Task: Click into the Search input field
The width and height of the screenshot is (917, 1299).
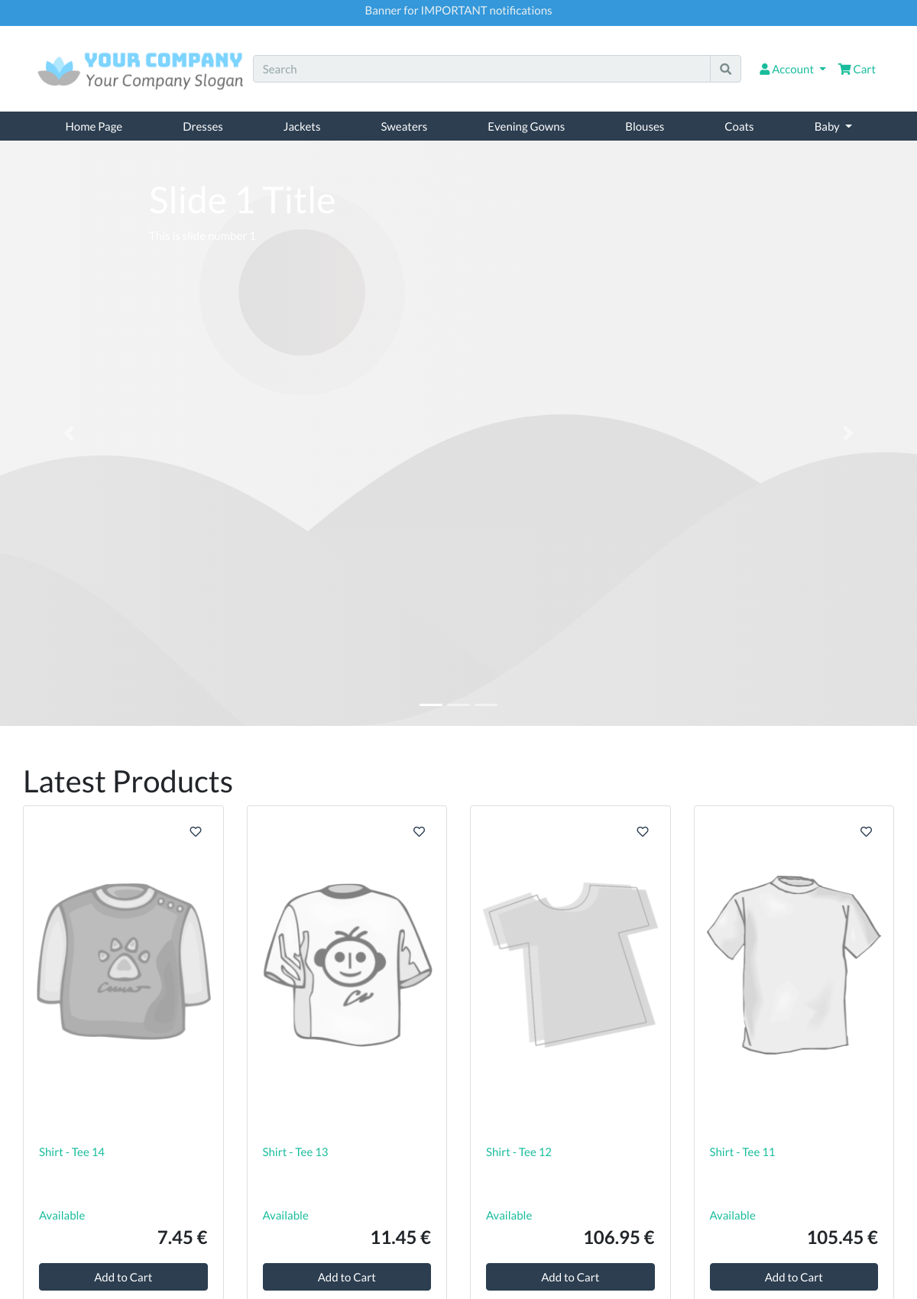Action: click(x=481, y=69)
